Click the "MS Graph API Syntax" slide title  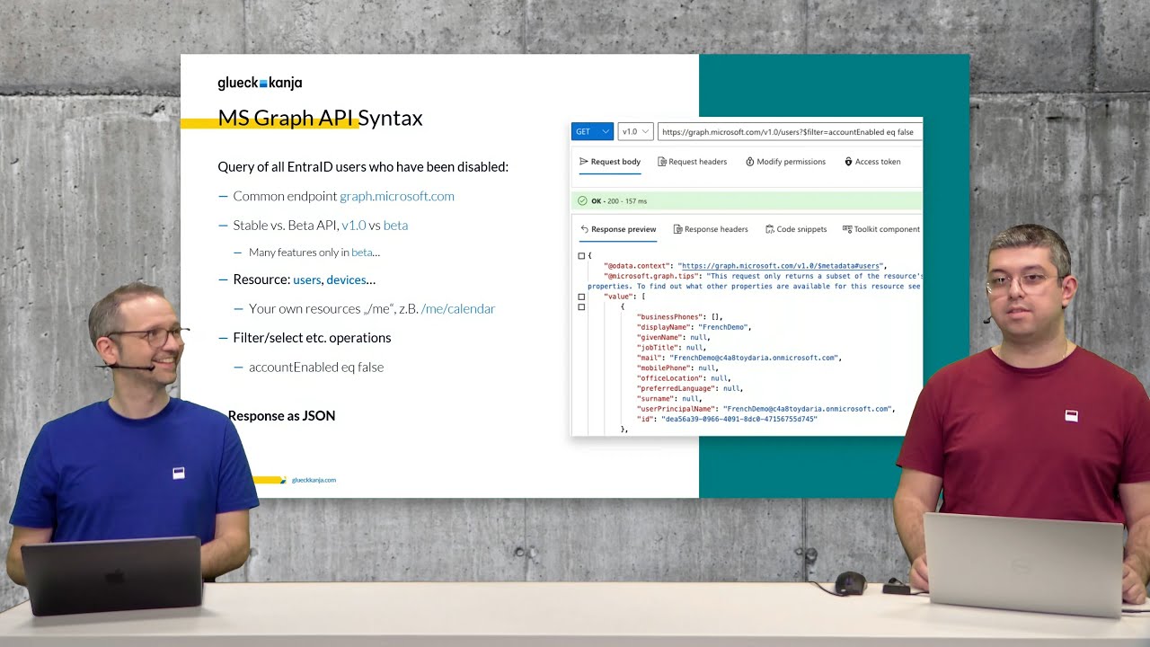320,118
